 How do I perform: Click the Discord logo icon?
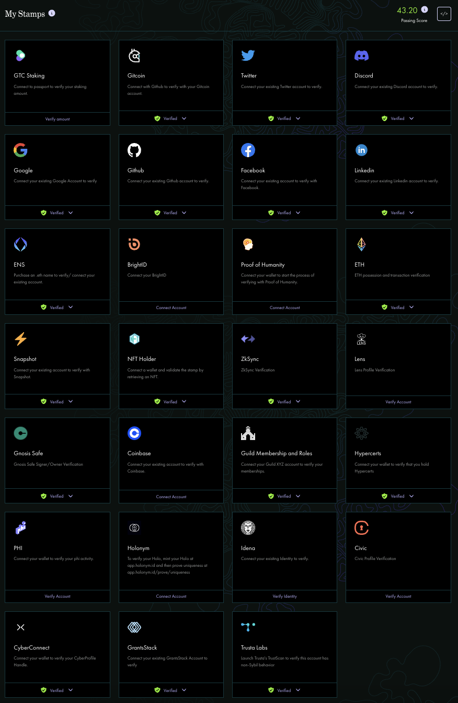(x=361, y=56)
